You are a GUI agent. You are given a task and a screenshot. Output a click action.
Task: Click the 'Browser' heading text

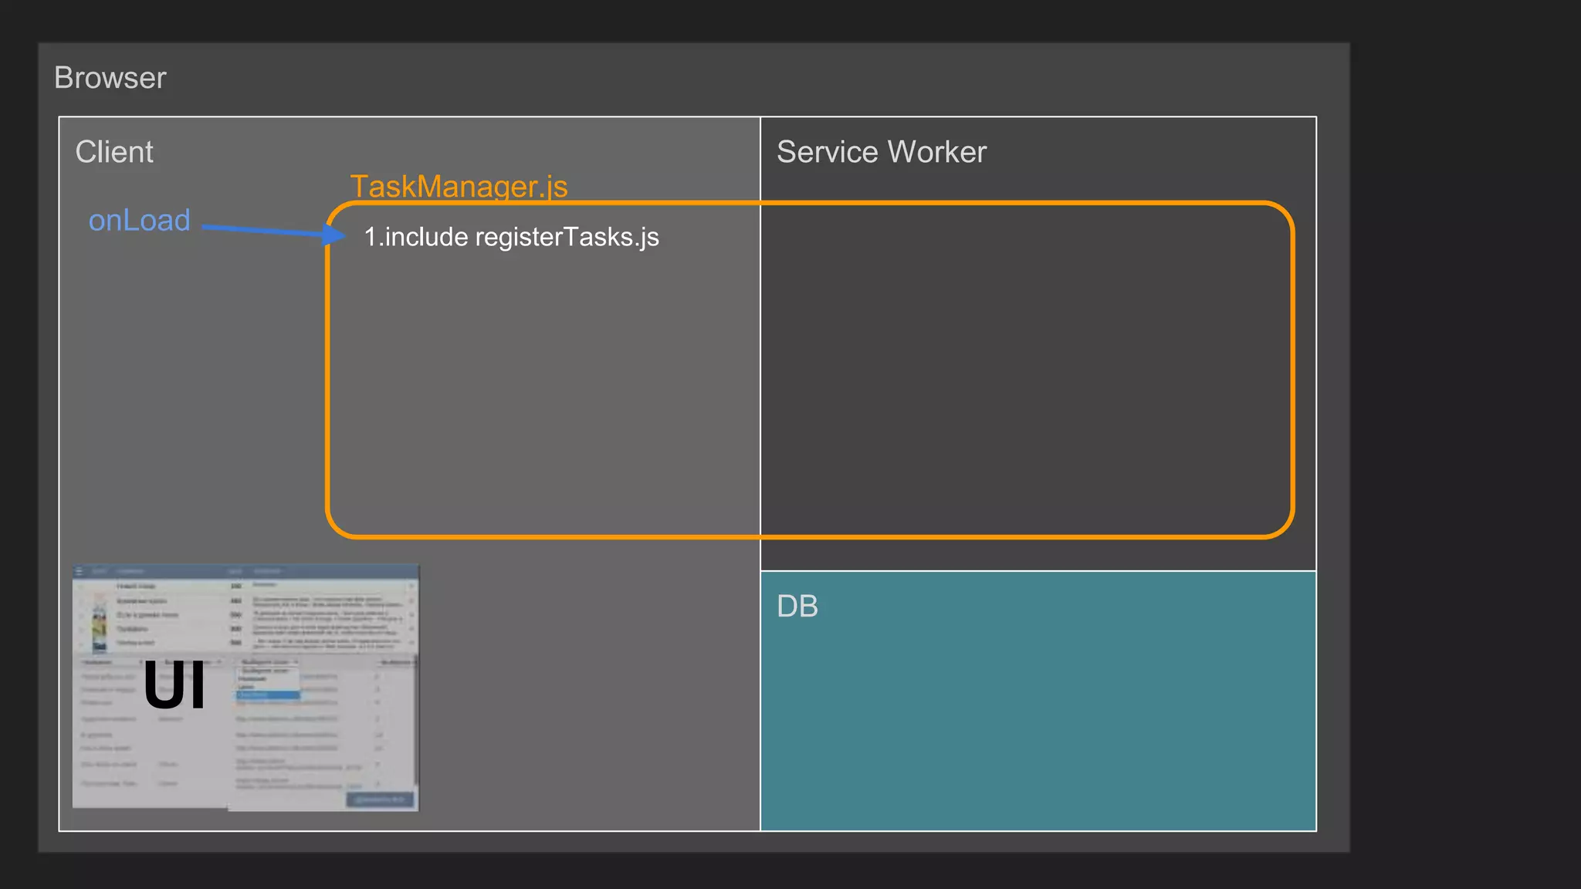(x=110, y=78)
